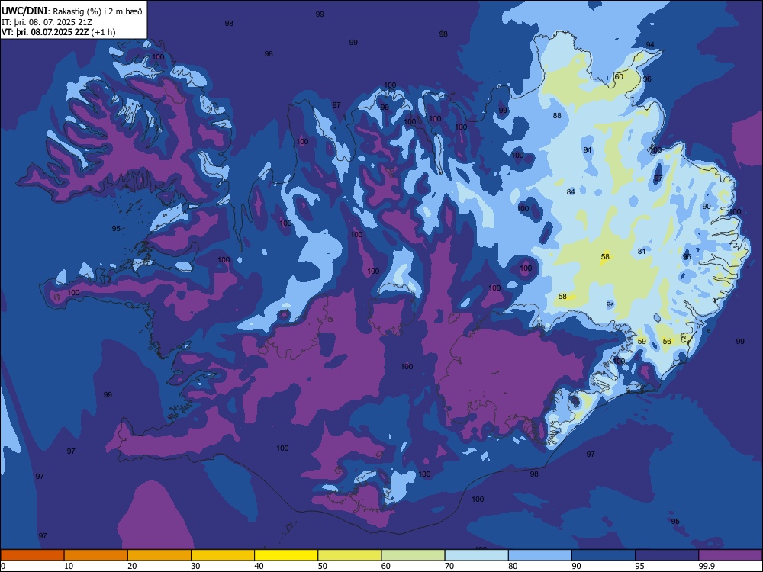Click the humidity value '81' on the map
This screenshot has width=763, height=572.
coord(642,252)
